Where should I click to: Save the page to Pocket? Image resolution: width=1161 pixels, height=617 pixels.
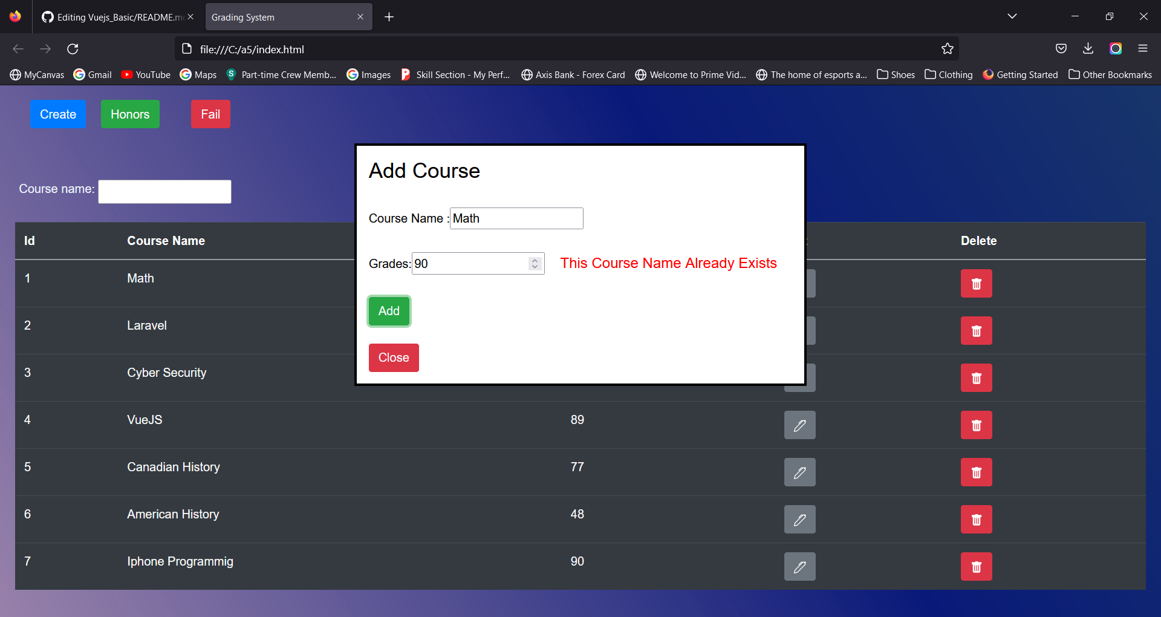click(x=1061, y=49)
